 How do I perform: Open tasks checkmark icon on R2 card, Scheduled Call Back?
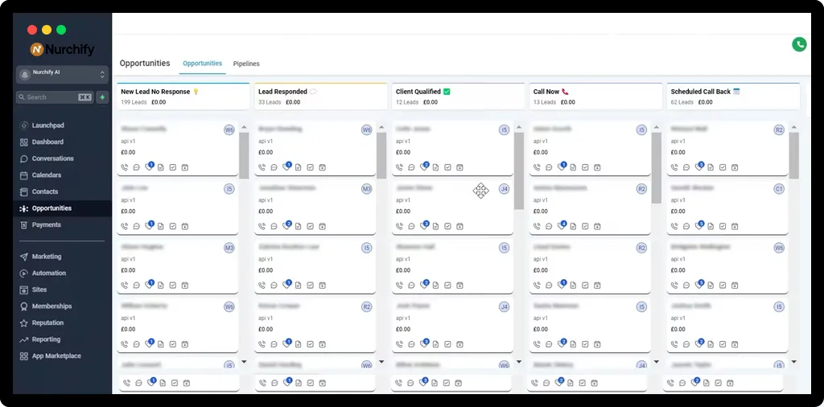[x=723, y=167]
